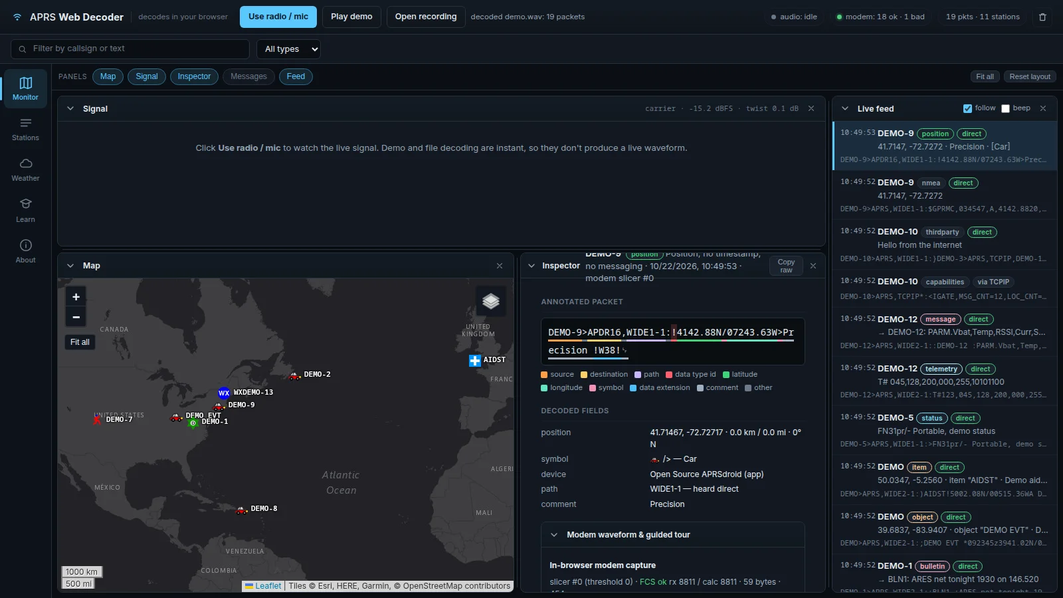Collapse the Live feed panel chevron
1063x598 pixels.
point(845,108)
